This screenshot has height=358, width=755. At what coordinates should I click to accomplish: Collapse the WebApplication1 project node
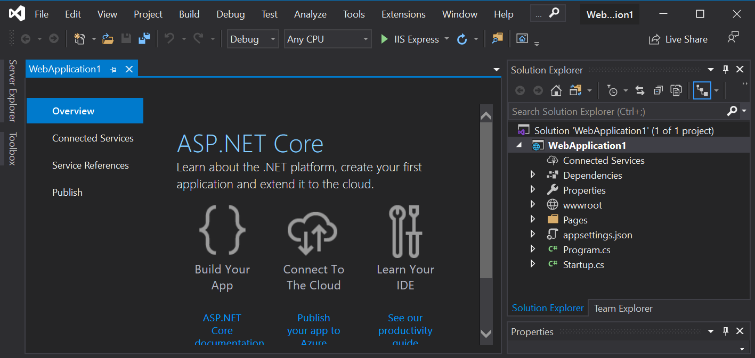point(519,145)
